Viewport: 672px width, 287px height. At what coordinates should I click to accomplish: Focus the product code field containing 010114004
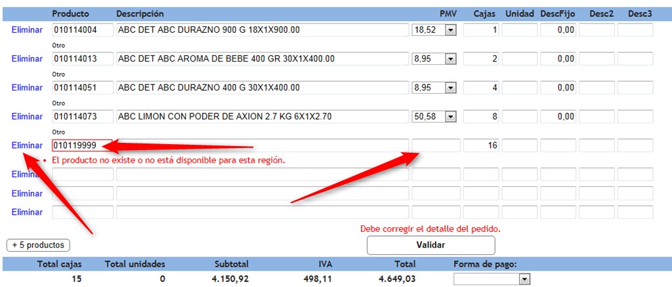click(83, 30)
